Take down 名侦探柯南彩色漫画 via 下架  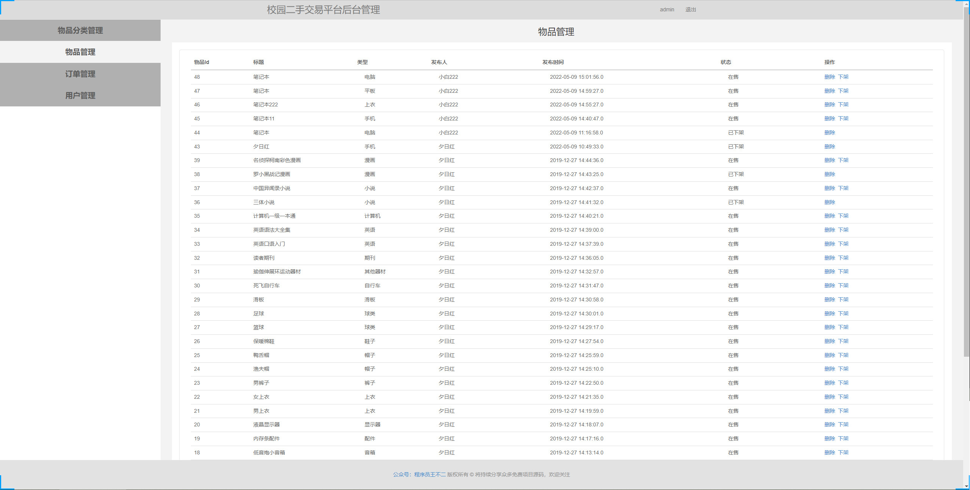point(844,160)
